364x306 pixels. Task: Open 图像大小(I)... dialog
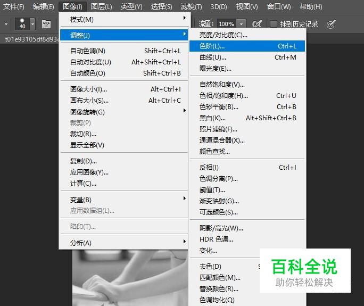tap(123, 89)
